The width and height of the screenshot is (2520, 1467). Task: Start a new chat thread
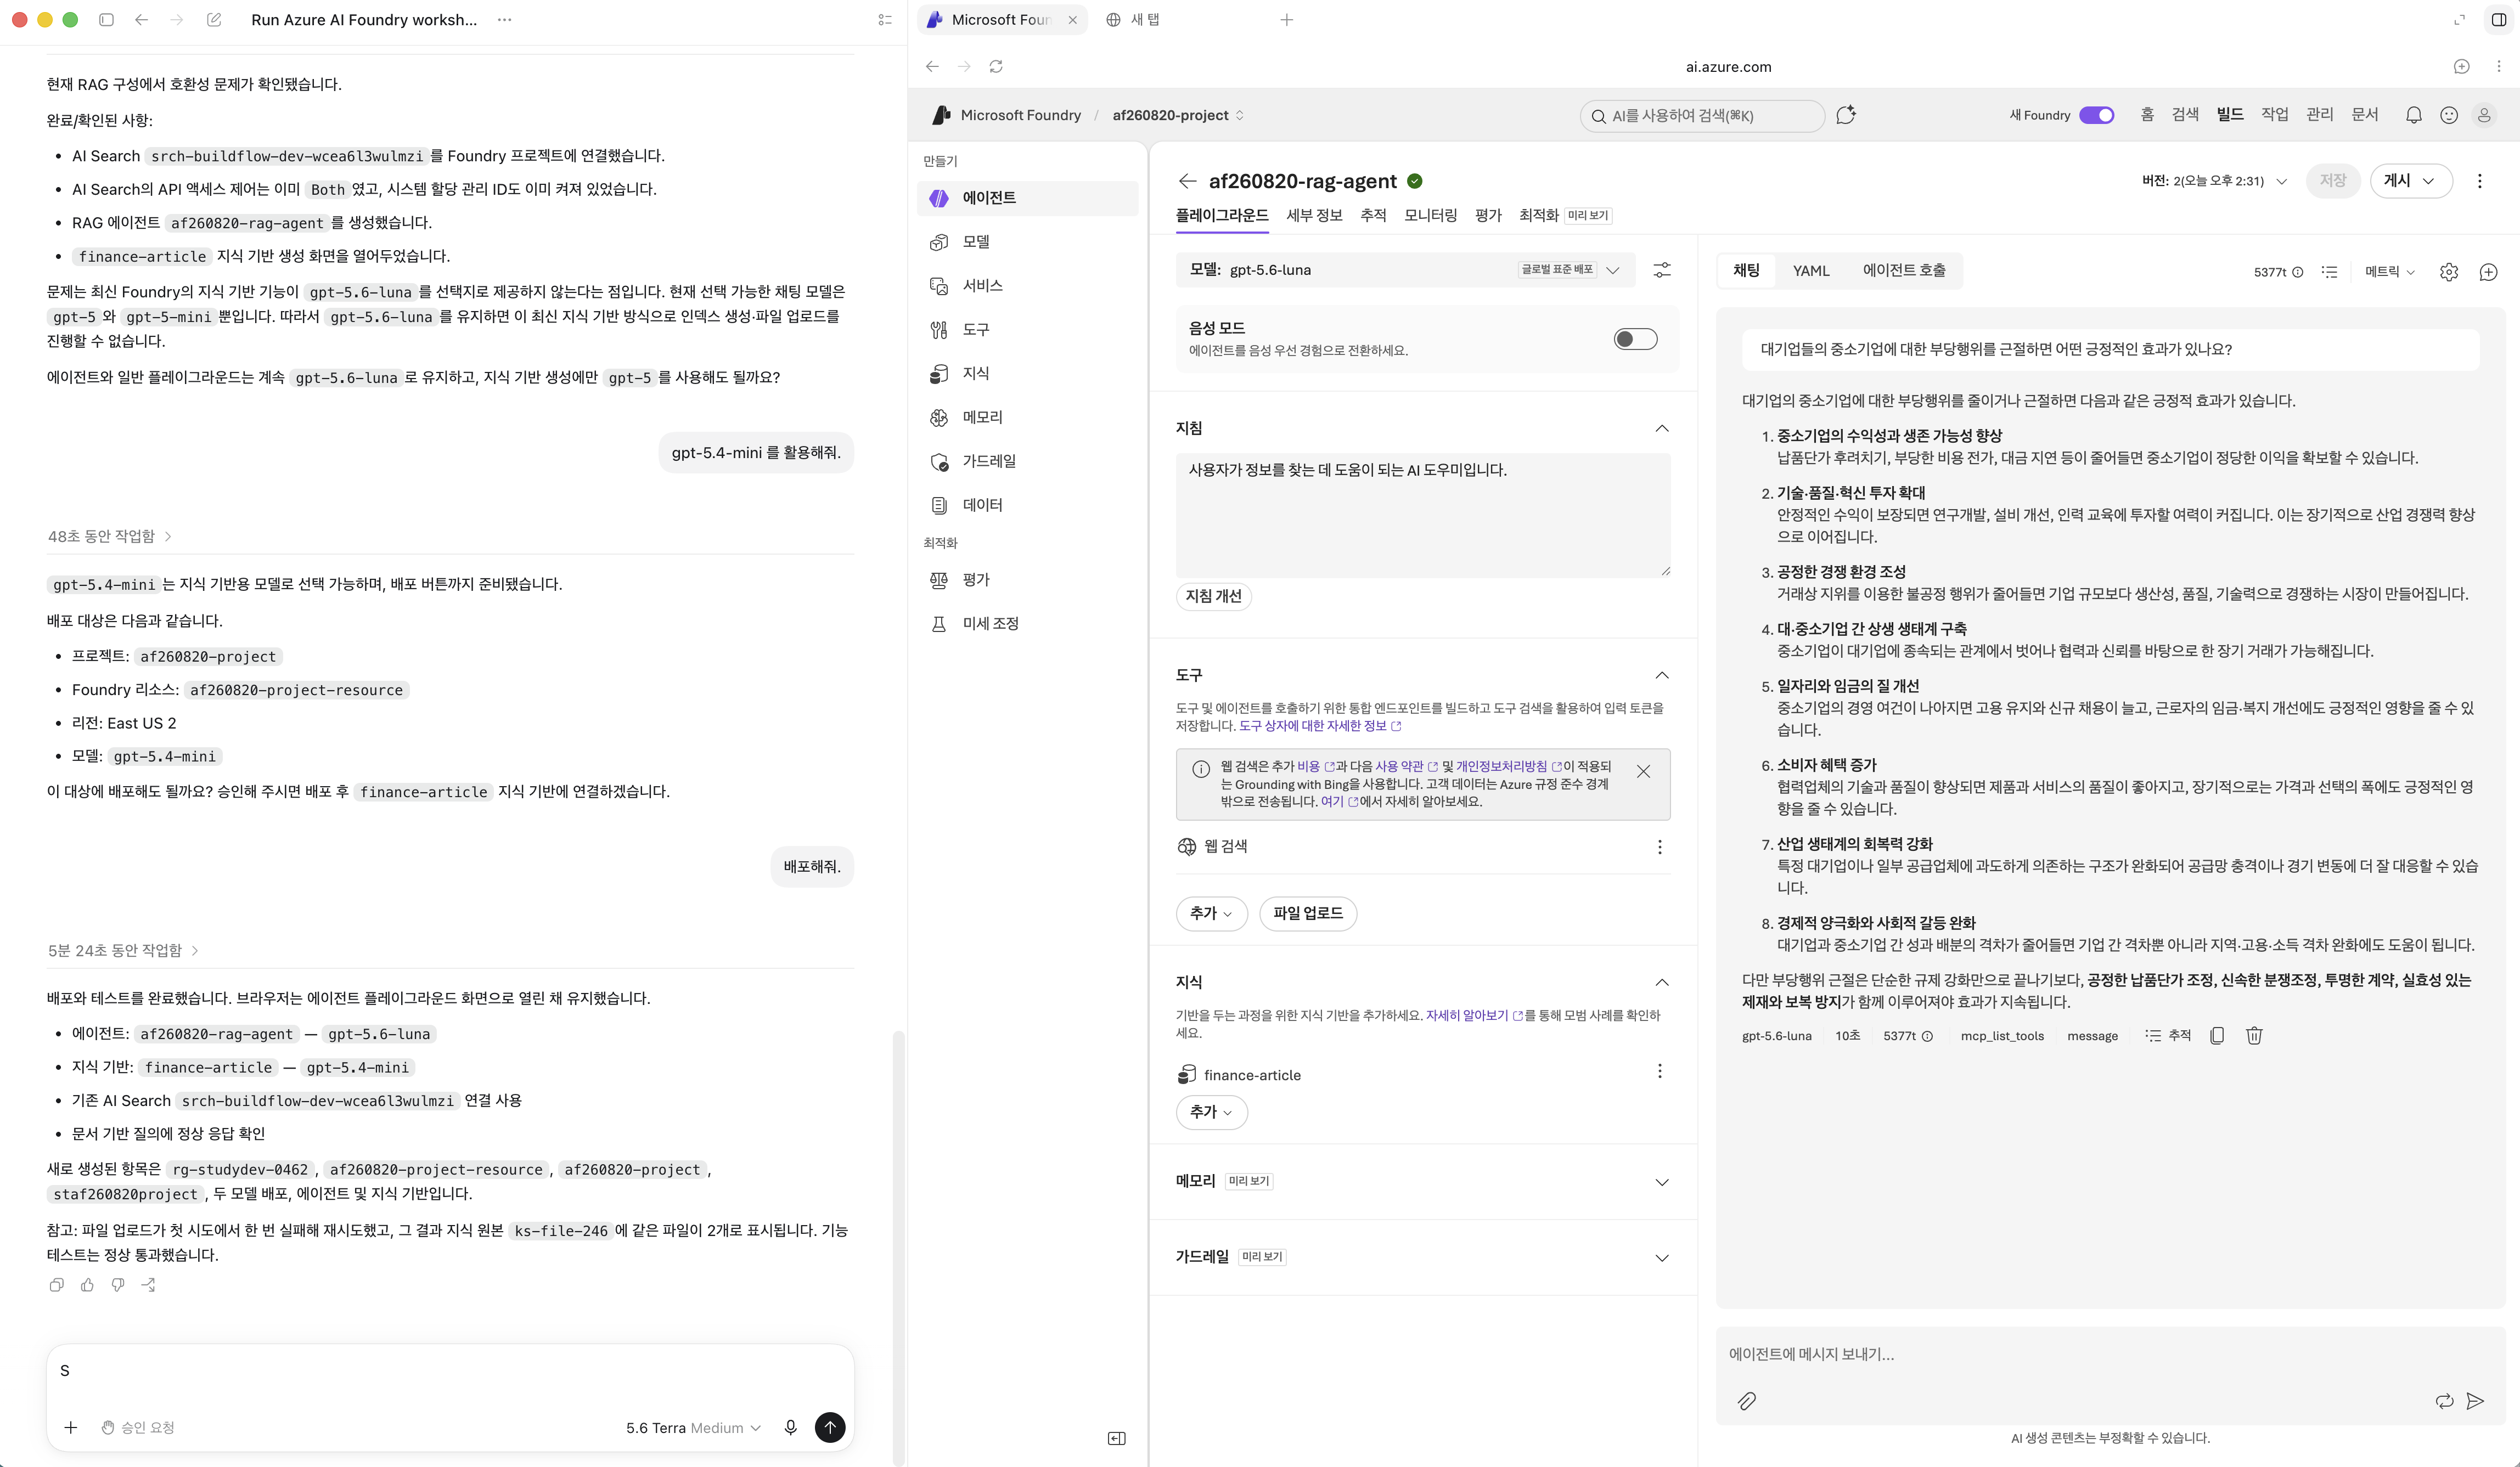click(2489, 272)
